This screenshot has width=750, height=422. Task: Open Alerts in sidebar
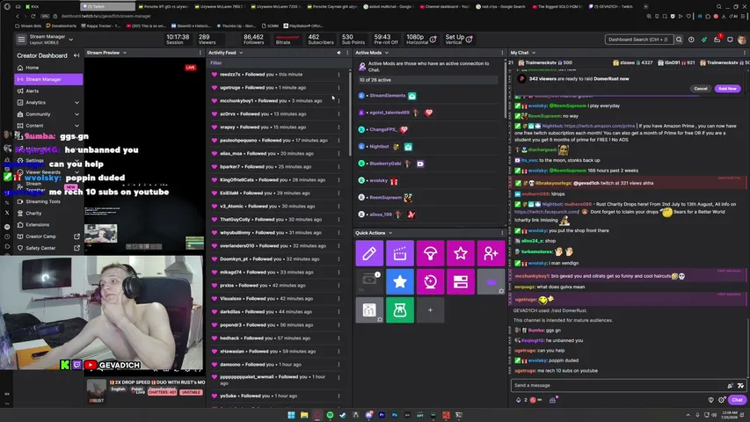[48, 91]
